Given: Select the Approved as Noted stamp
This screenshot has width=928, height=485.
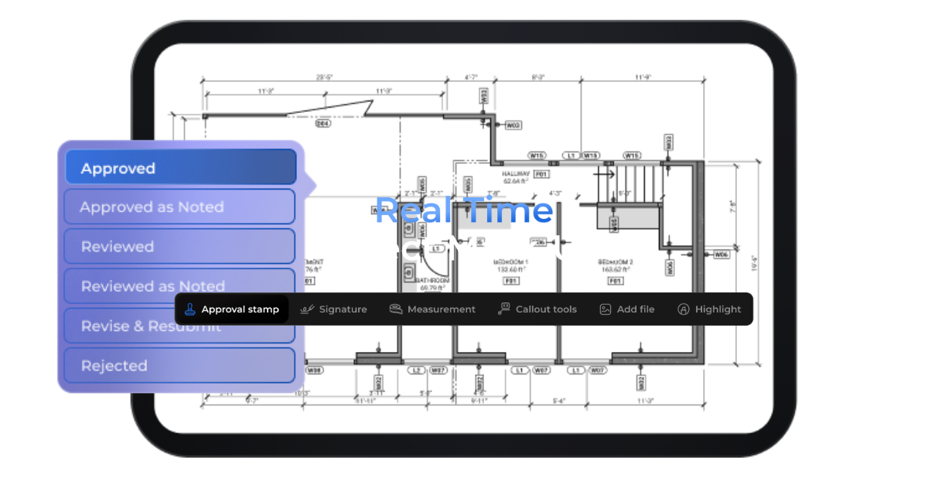Looking at the screenshot, I should click(179, 207).
